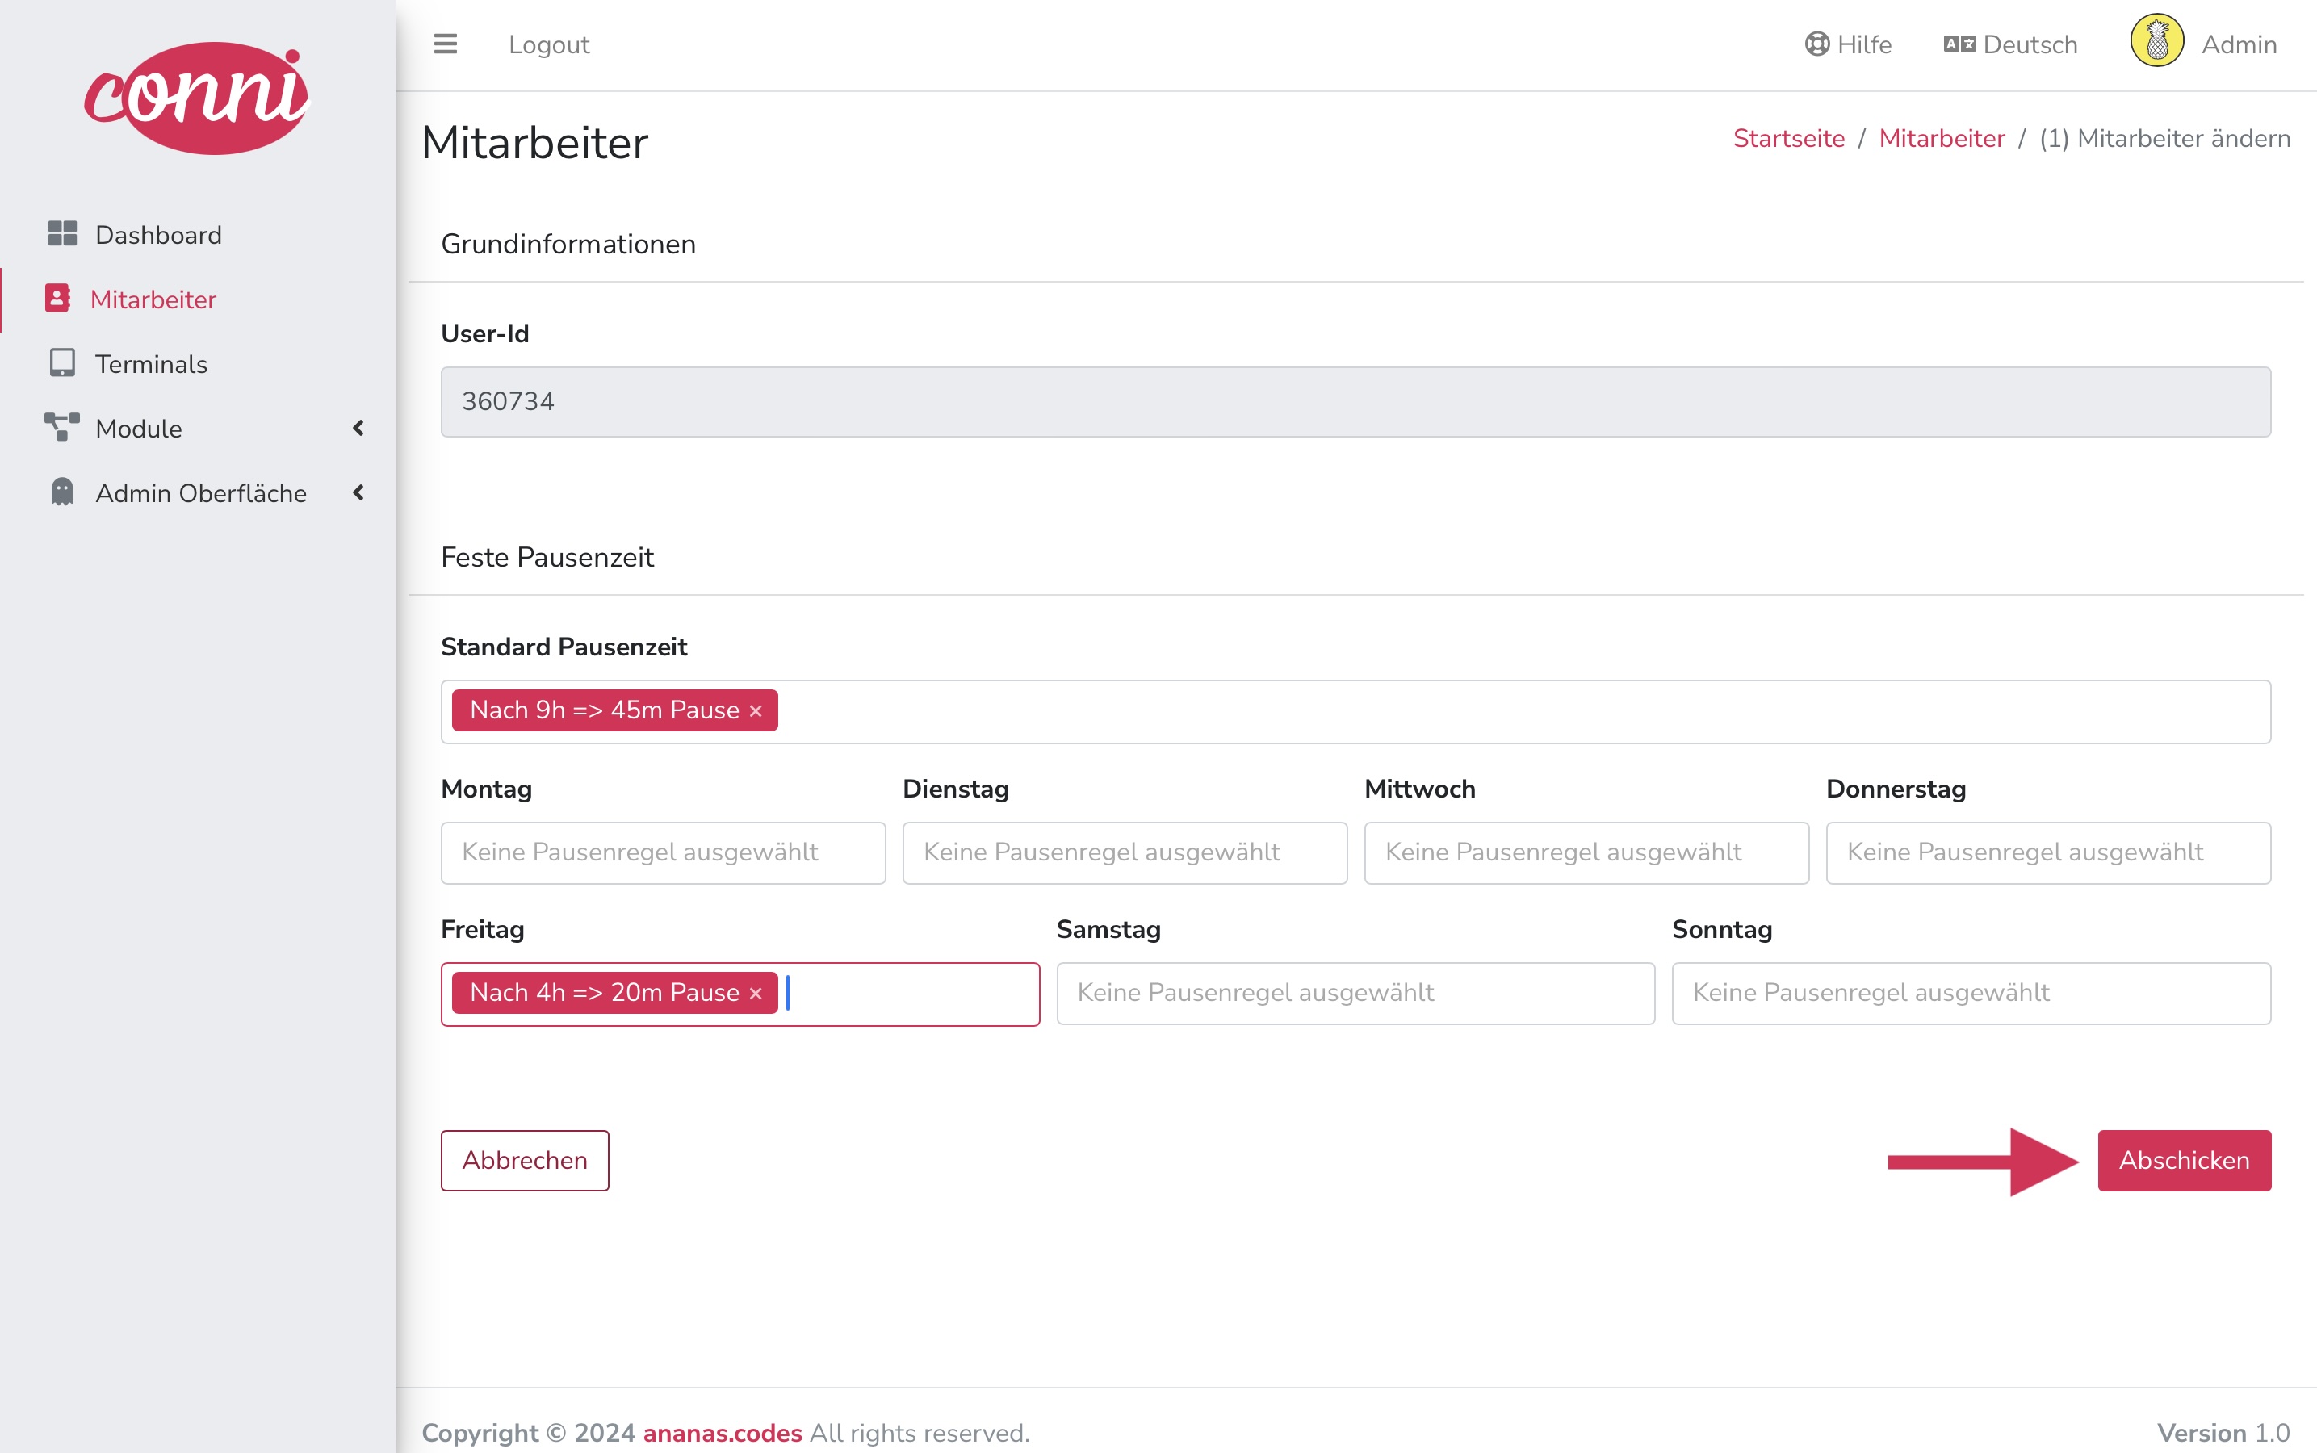2317x1453 pixels.
Task: Remove the 'Nach 4h => 20m Pause' tag
Action: [756, 994]
